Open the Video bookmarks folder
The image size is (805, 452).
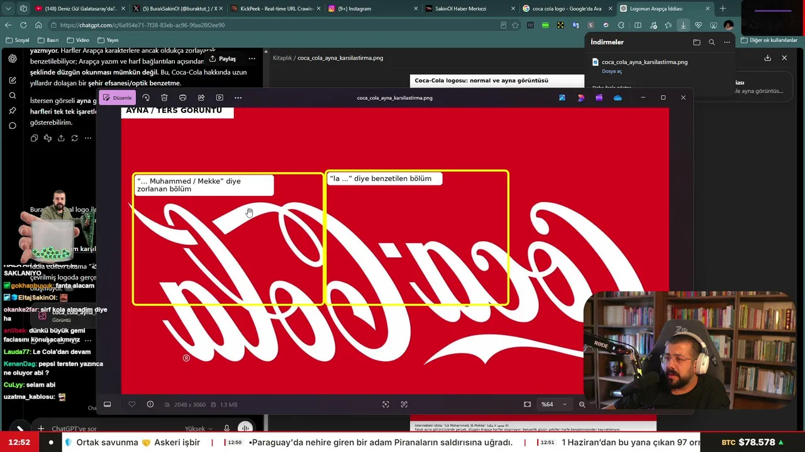(78, 40)
